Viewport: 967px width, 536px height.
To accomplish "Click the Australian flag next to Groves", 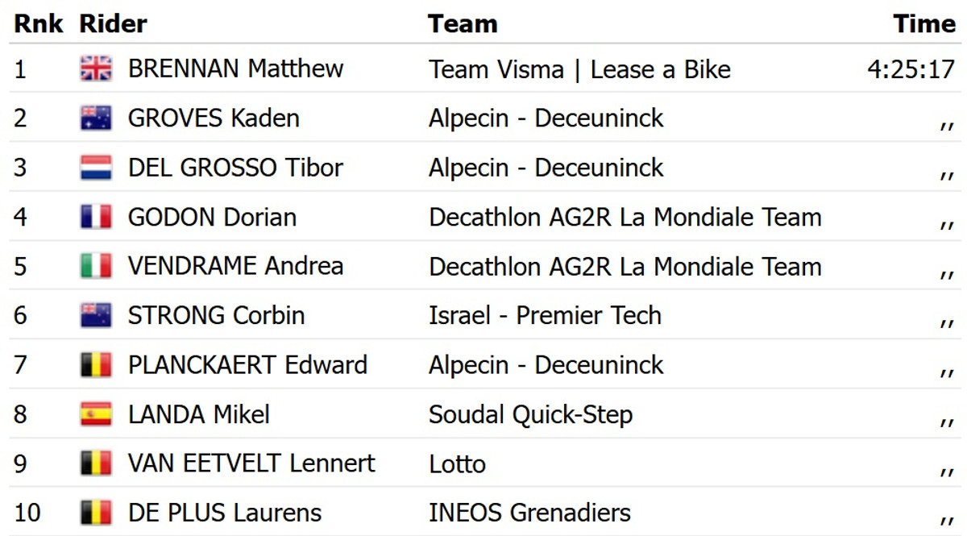I will (x=96, y=118).
